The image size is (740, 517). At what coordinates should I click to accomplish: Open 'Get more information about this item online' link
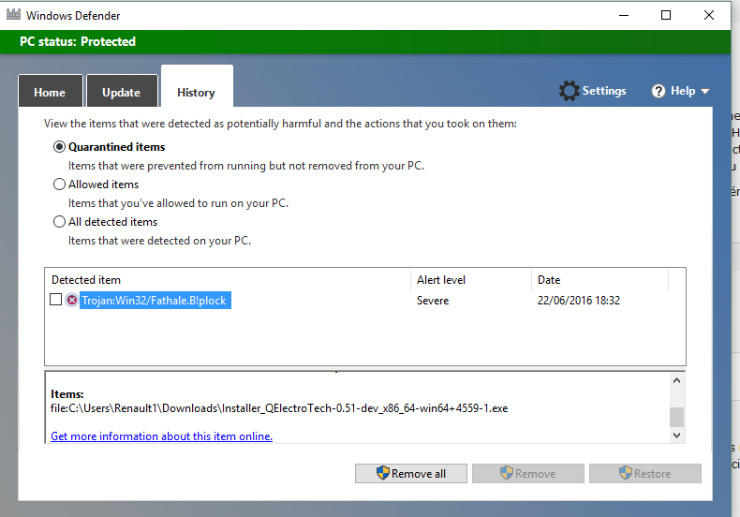point(161,436)
